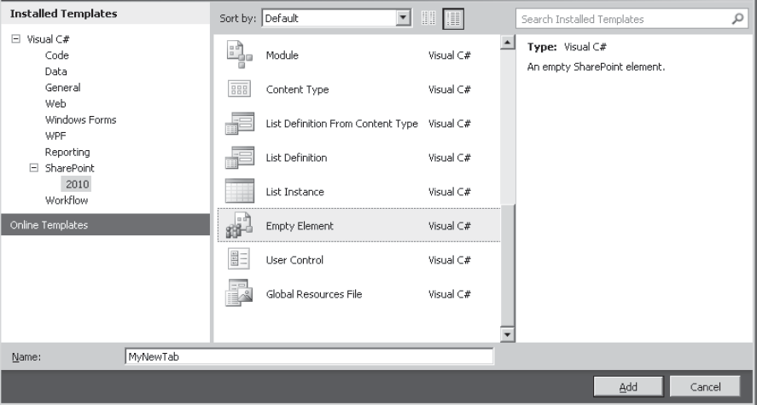Collapse the SharePoint tree node
Image resolution: width=757 pixels, height=405 pixels.
coord(34,168)
